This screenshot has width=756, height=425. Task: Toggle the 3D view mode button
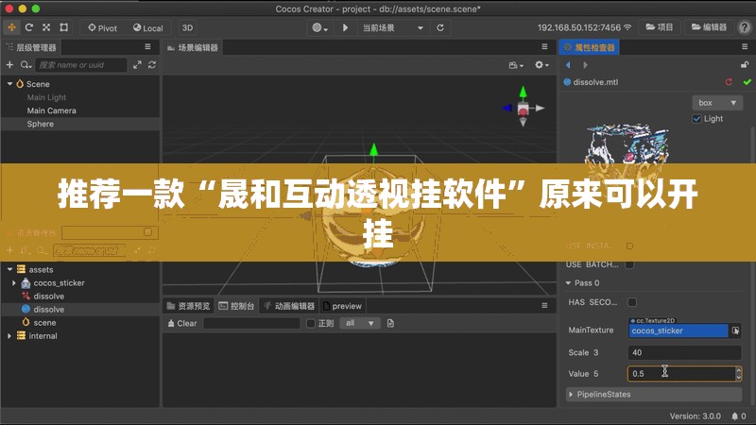point(187,28)
